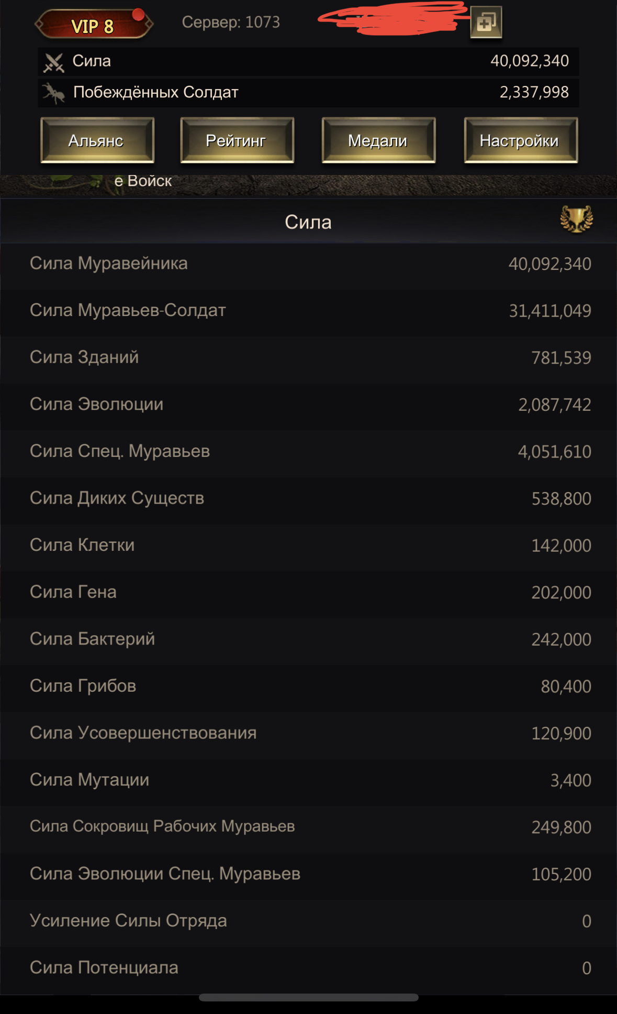Select the Сила Муравьев-Солдат row
The image size is (617, 1014).
pyautogui.click(x=309, y=311)
